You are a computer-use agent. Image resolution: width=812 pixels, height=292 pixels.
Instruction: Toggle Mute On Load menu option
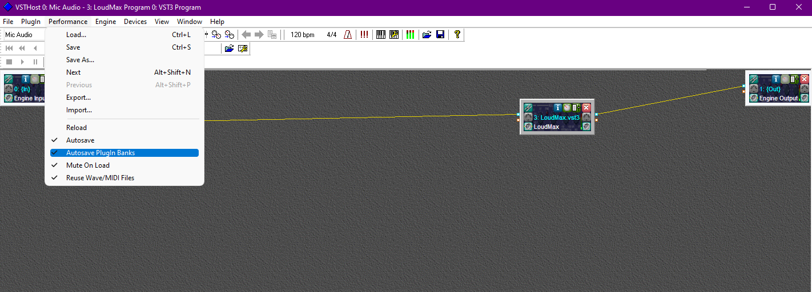coord(124,165)
